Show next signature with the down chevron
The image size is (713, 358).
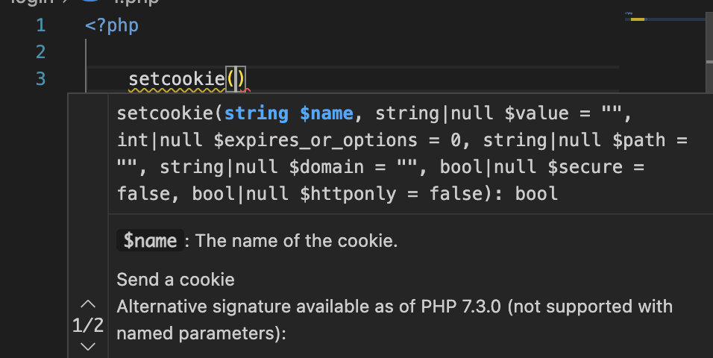coord(88,346)
